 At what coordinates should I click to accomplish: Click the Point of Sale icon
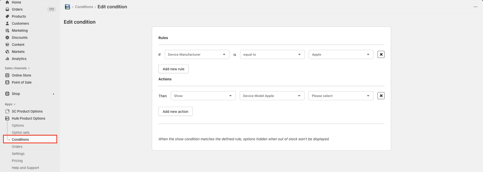pyautogui.click(x=7, y=82)
